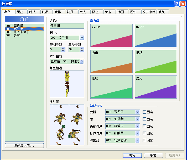Image resolution: width=187 pixels, height=160 pixels.
Task: Open the 武器 tab
Action: 59,12
